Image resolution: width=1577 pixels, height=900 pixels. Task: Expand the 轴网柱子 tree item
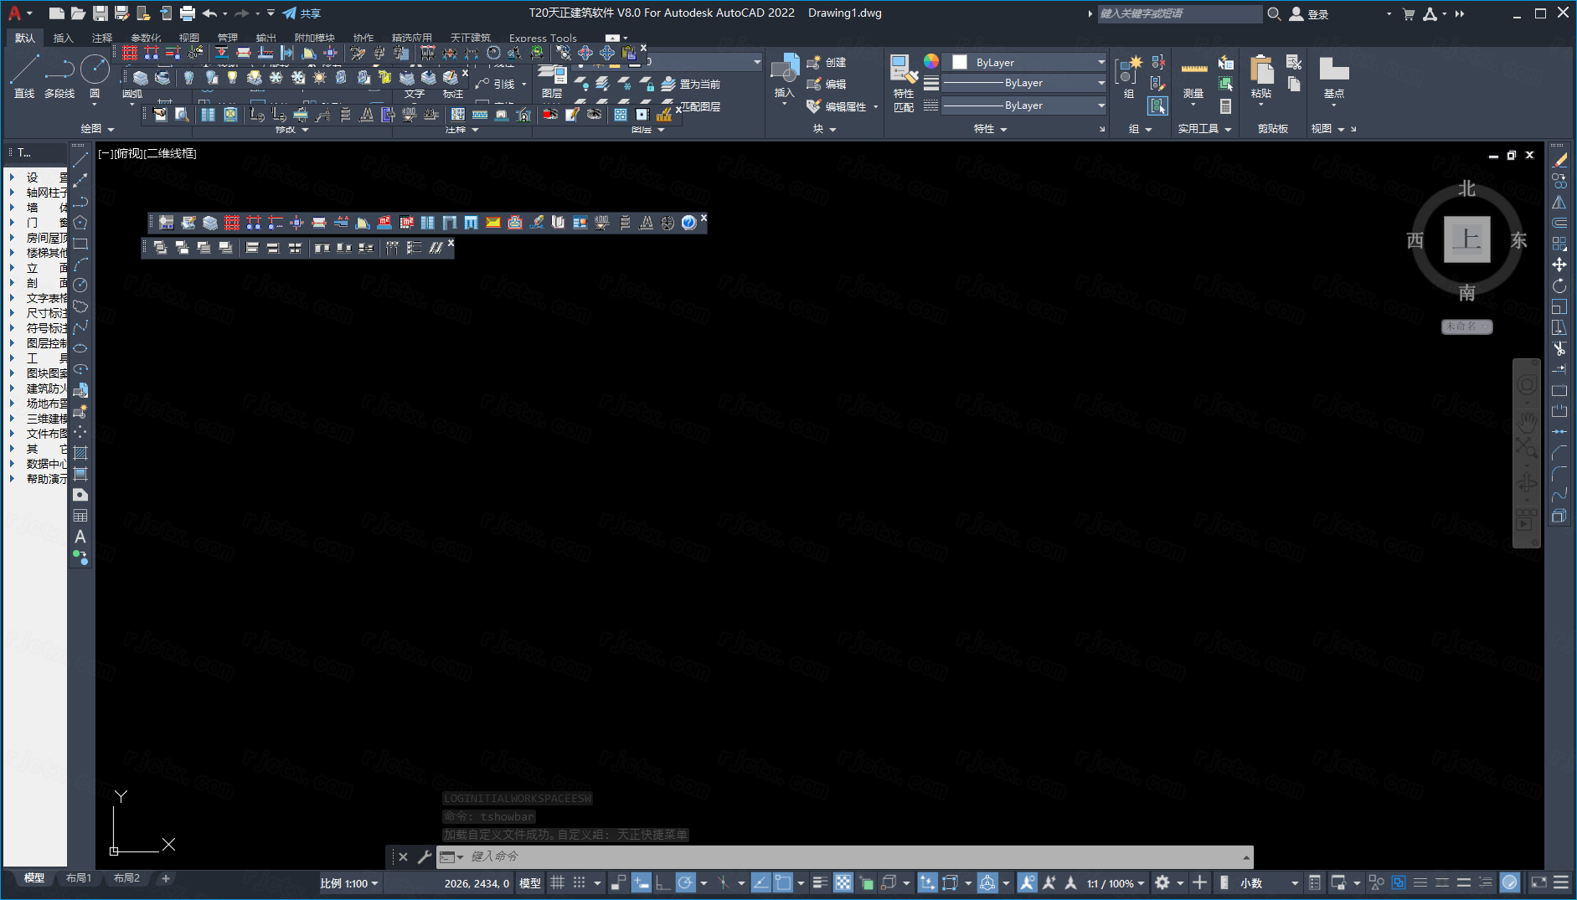(12, 193)
